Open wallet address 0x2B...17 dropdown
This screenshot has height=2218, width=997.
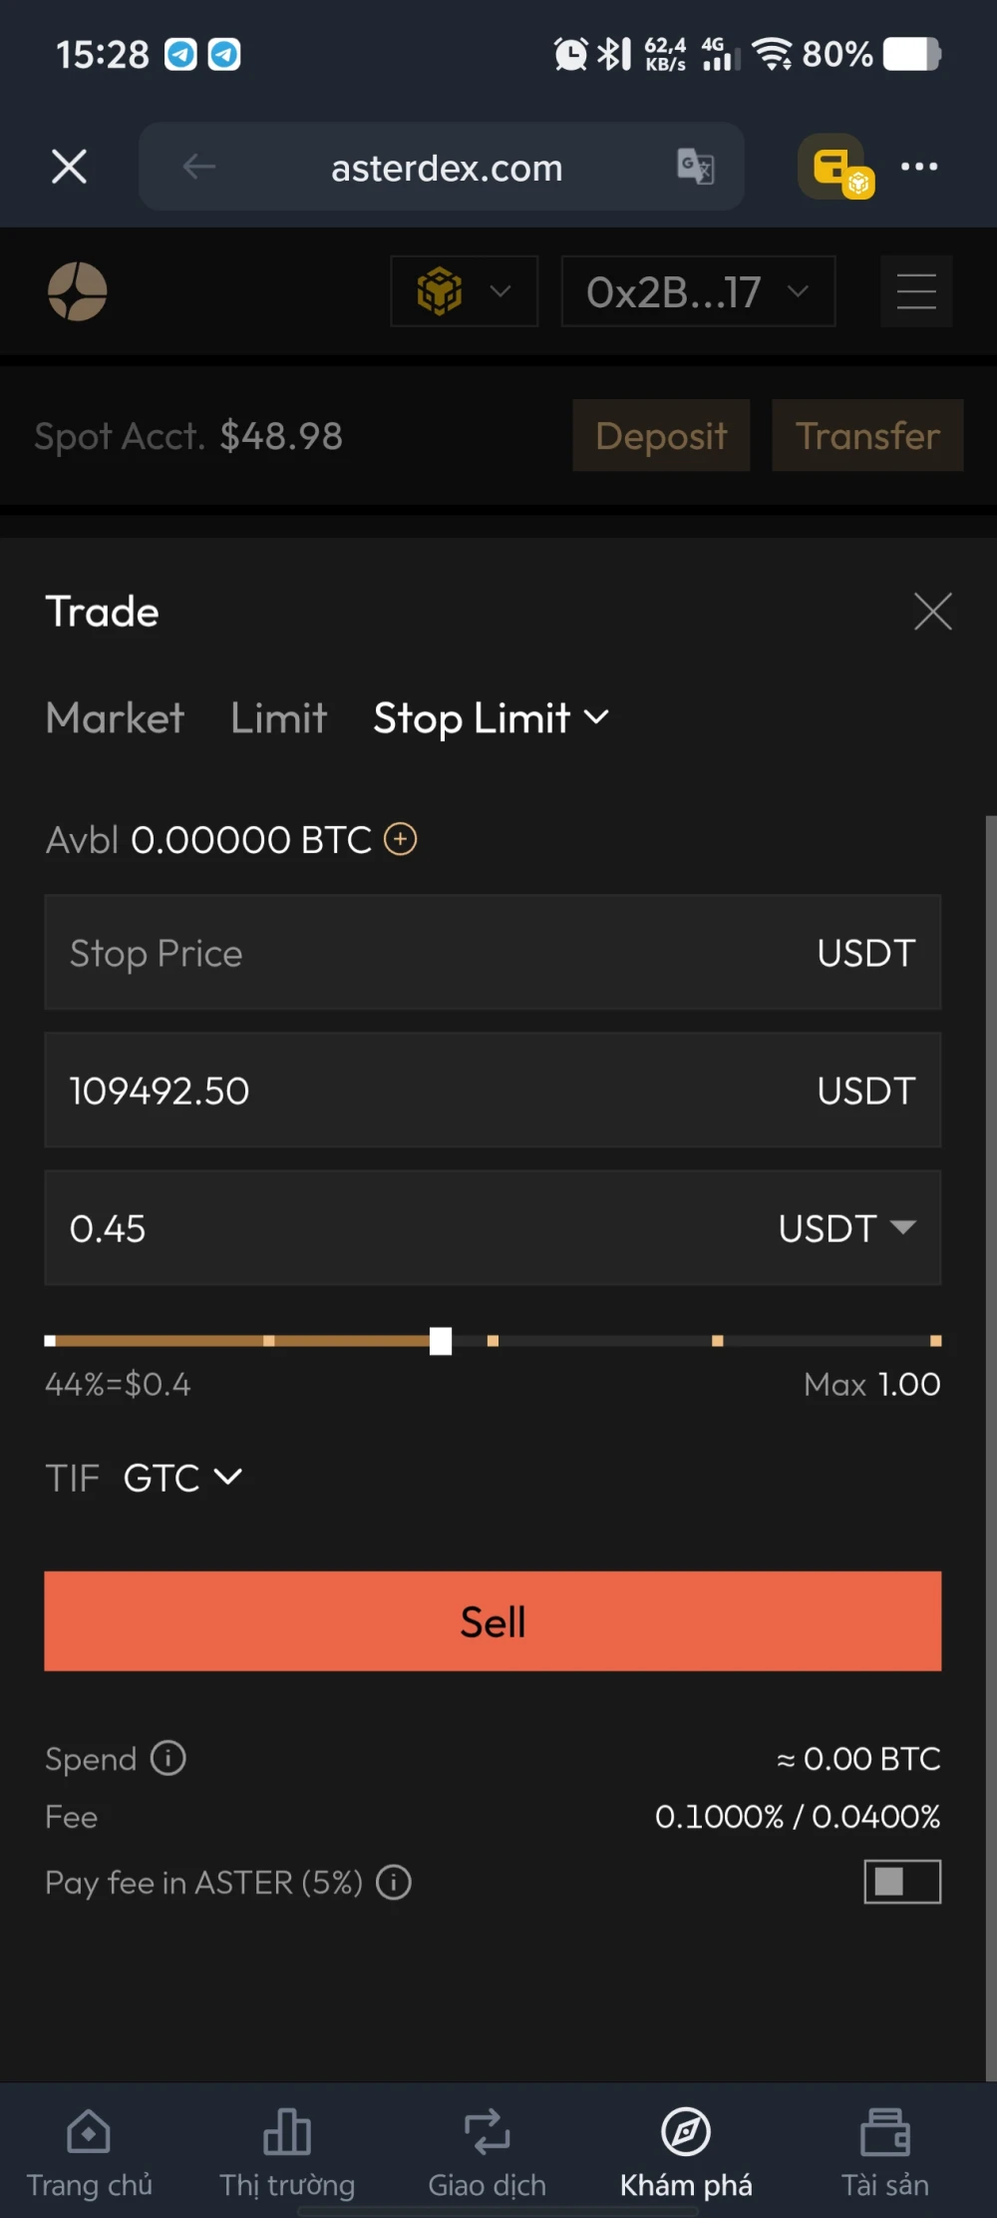pyautogui.click(x=698, y=291)
